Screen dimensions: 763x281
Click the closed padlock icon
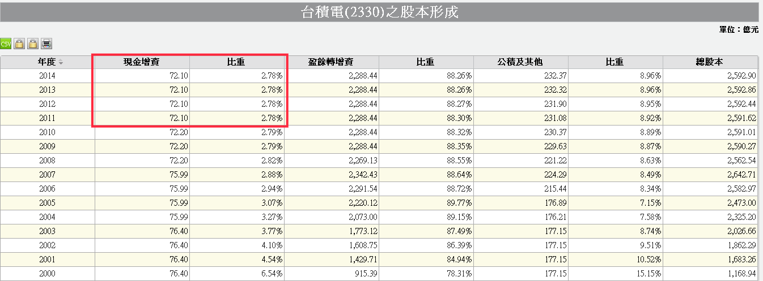pyautogui.click(x=19, y=44)
